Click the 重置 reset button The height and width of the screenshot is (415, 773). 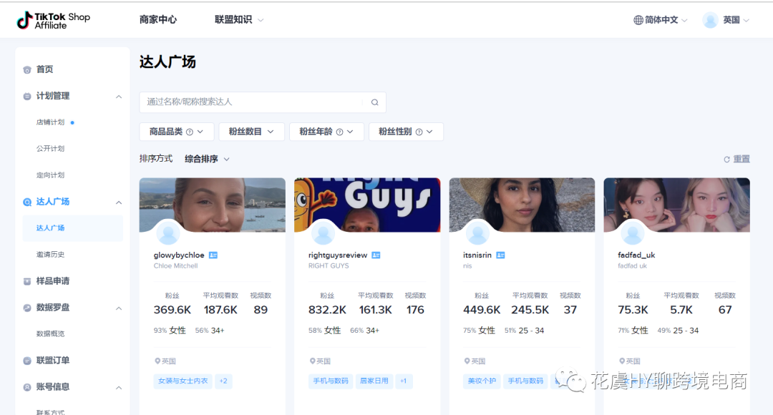[x=737, y=160]
